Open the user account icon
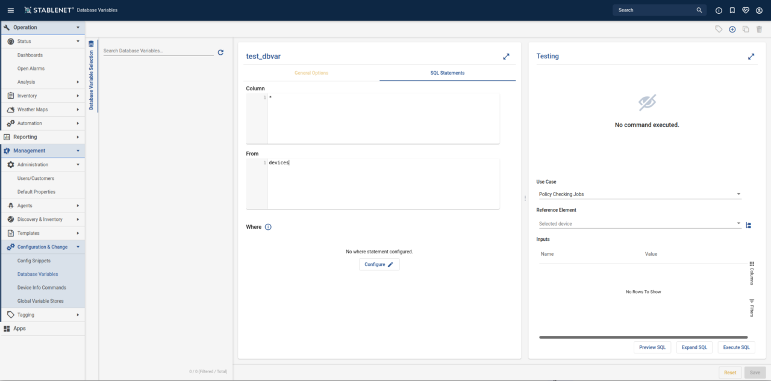The height and width of the screenshot is (381, 771). tap(759, 10)
